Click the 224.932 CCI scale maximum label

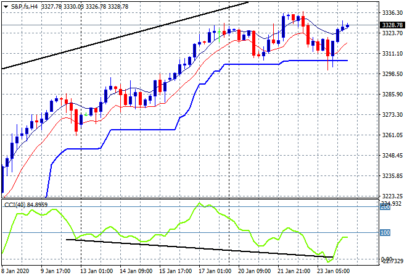391,203
